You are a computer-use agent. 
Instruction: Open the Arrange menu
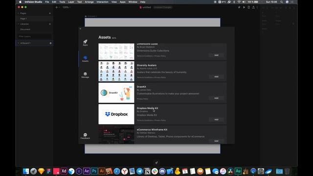click(x=89, y=2)
